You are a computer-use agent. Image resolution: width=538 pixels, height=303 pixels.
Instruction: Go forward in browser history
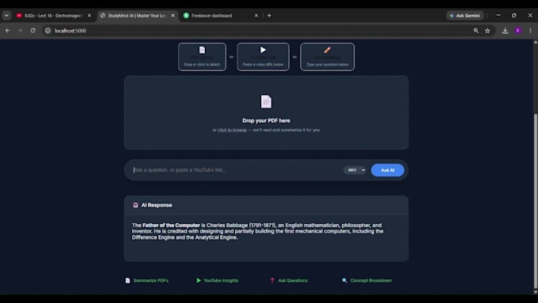pyautogui.click(x=20, y=31)
